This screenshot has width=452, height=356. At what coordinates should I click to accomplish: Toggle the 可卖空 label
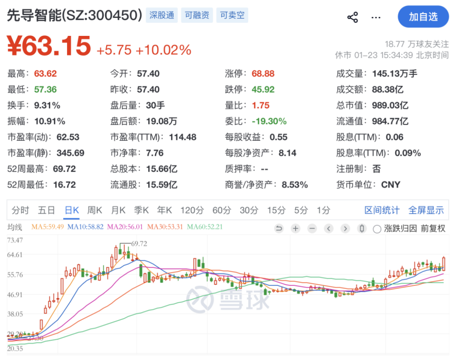tap(232, 15)
